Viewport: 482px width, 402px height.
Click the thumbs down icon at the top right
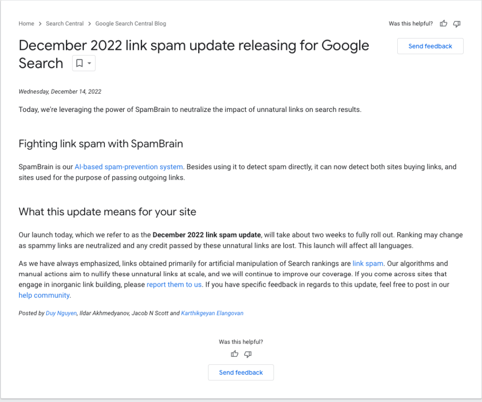pos(457,24)
